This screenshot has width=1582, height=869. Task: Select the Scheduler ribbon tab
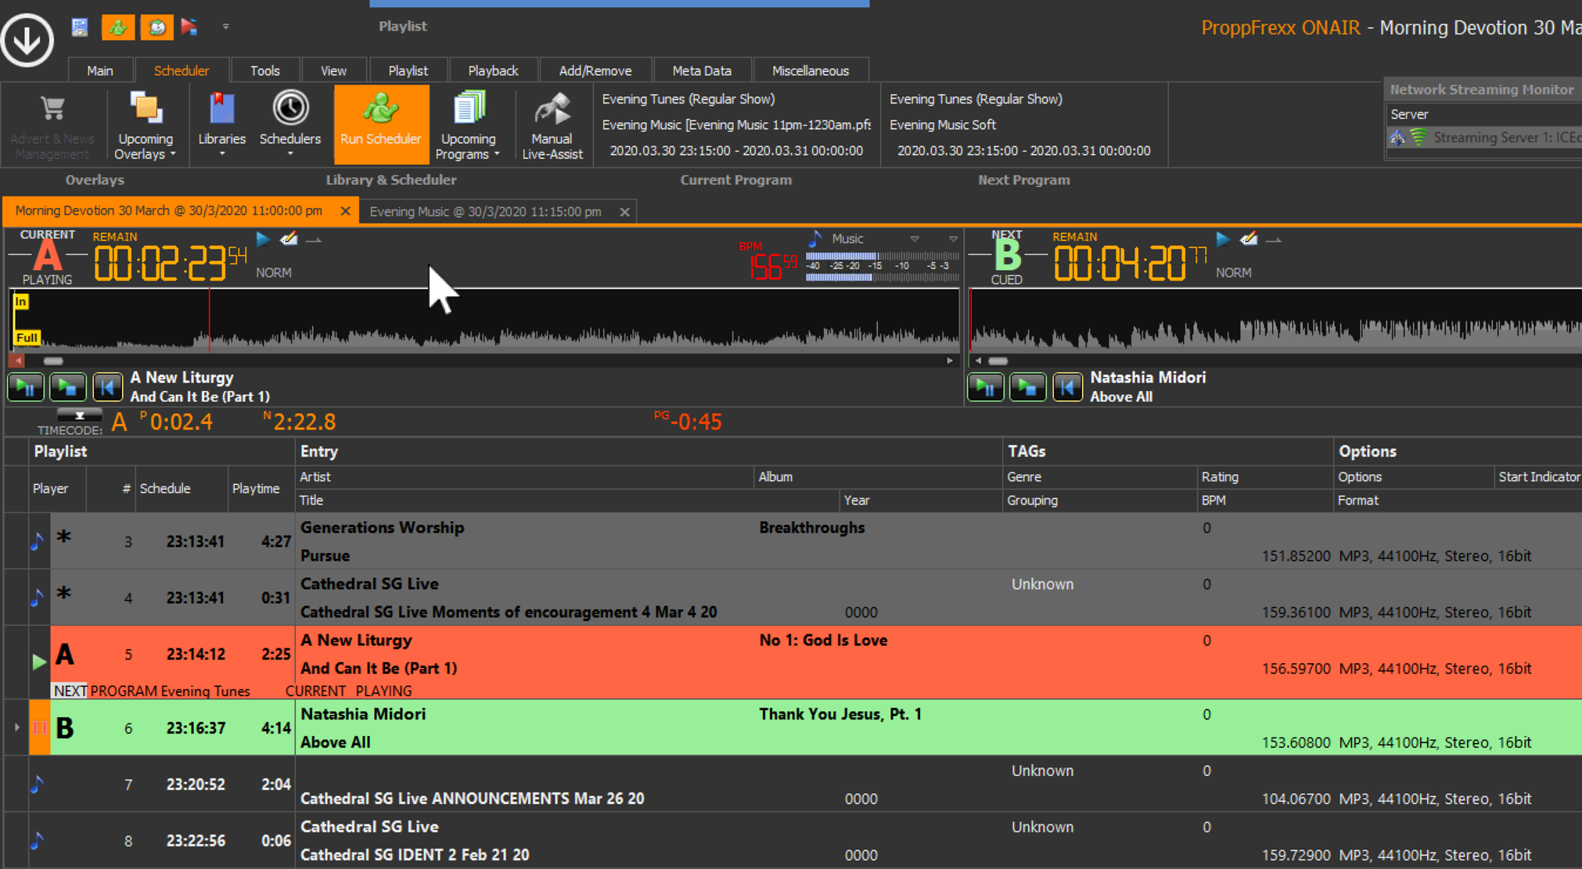click(182, 70)
